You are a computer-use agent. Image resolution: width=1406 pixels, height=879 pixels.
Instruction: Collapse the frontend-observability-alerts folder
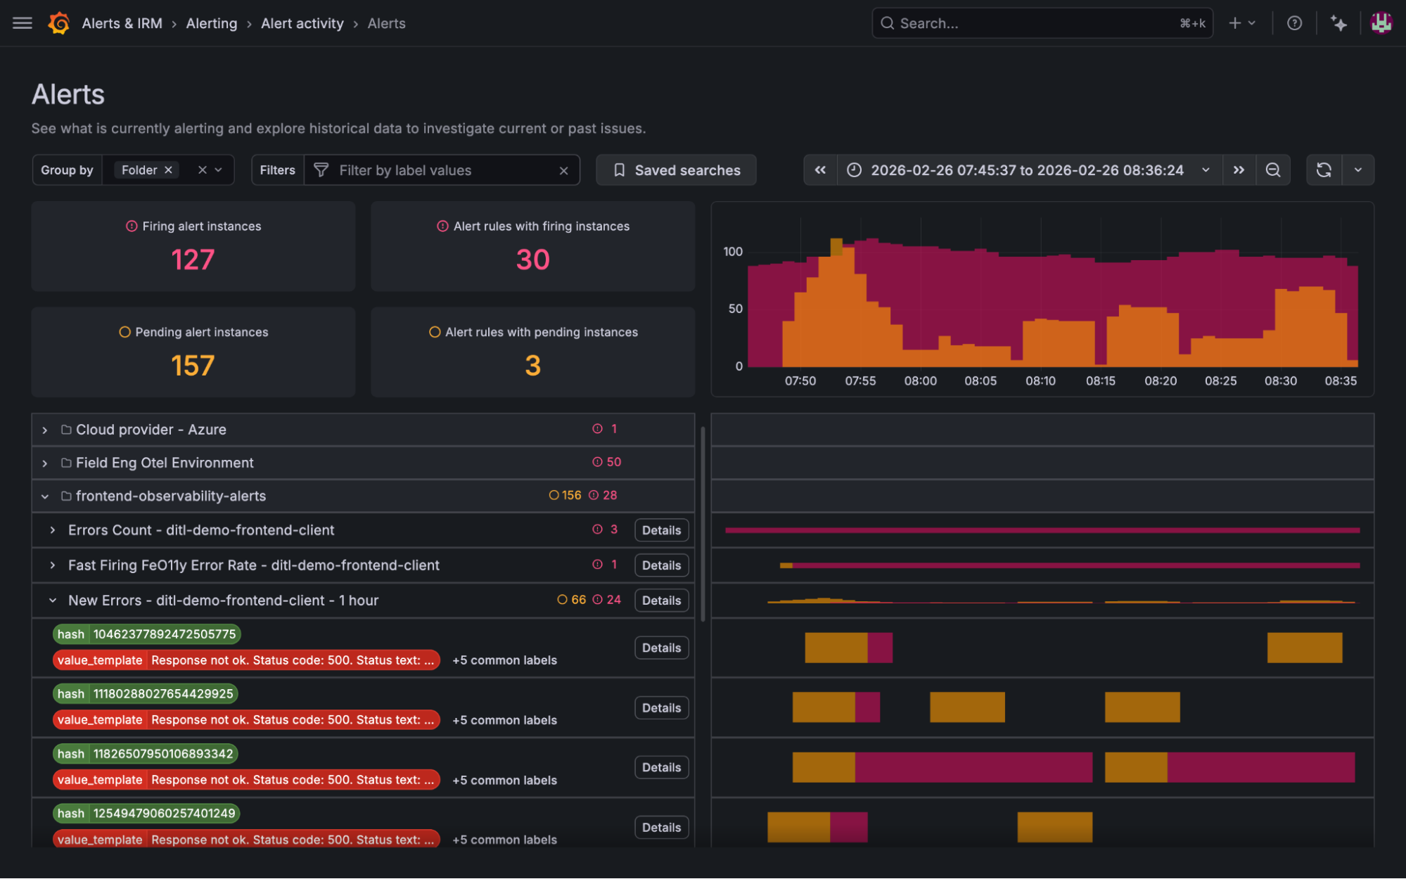click(x=45, y=496)
